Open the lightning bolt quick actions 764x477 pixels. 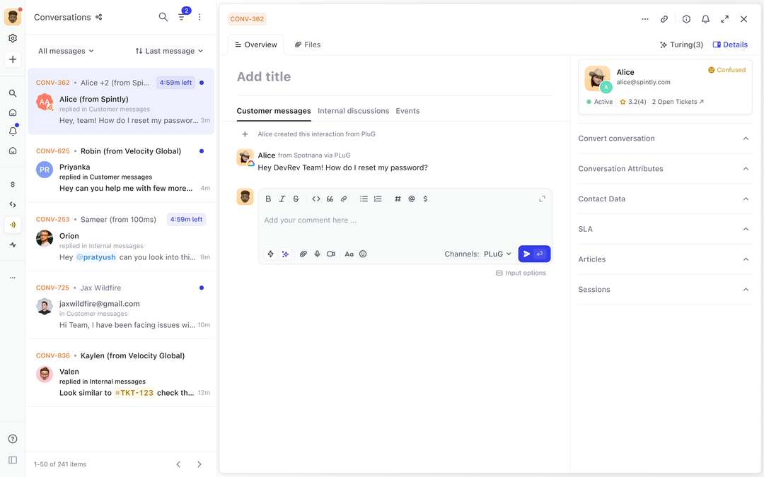pyautogui.click(x=270, y=254)
